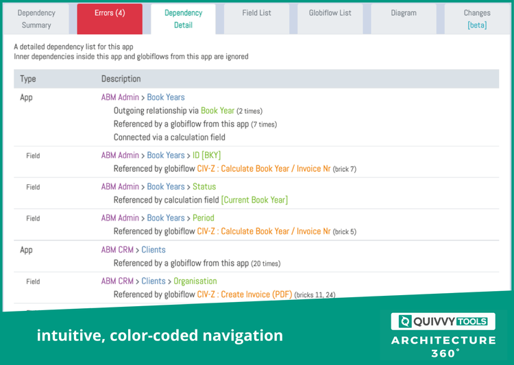Open ABM CRM link in Clients App row
This screenshot has height=365, width=514.
[x=117, y=250]
